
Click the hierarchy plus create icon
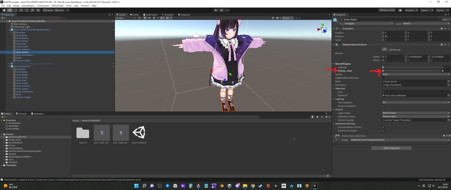coord(3,18)
